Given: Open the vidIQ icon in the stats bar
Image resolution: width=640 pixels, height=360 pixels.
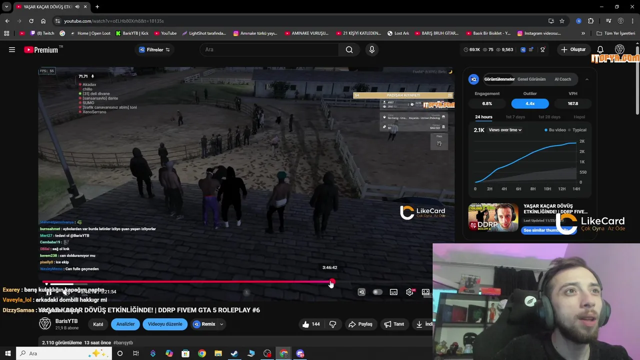Looking at the screenshot, I should (x=523, y=49).
